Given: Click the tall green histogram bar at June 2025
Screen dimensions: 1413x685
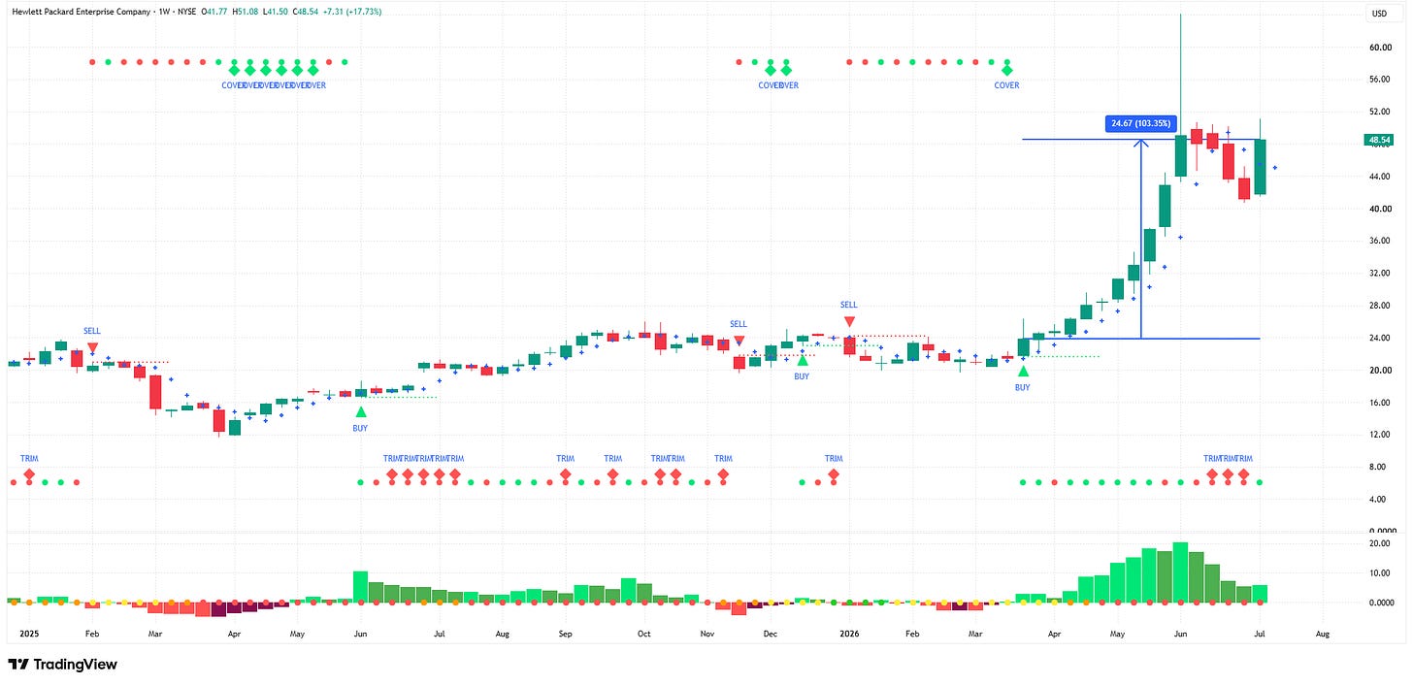Looking at the screenshot, I should click(x=360, y=587).
